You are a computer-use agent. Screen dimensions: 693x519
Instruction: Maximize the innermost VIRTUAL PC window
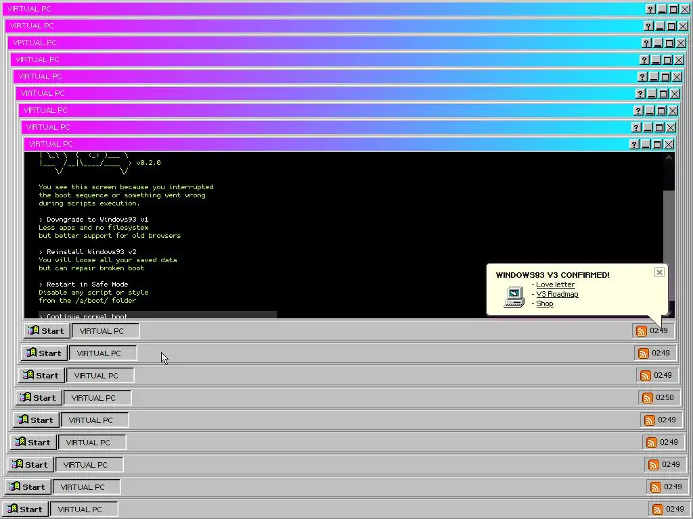pos(657,145)
